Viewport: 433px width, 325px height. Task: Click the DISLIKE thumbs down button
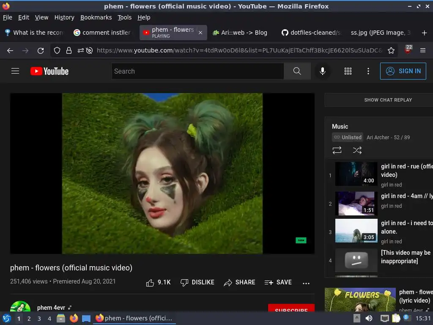[x=197, y=282]
